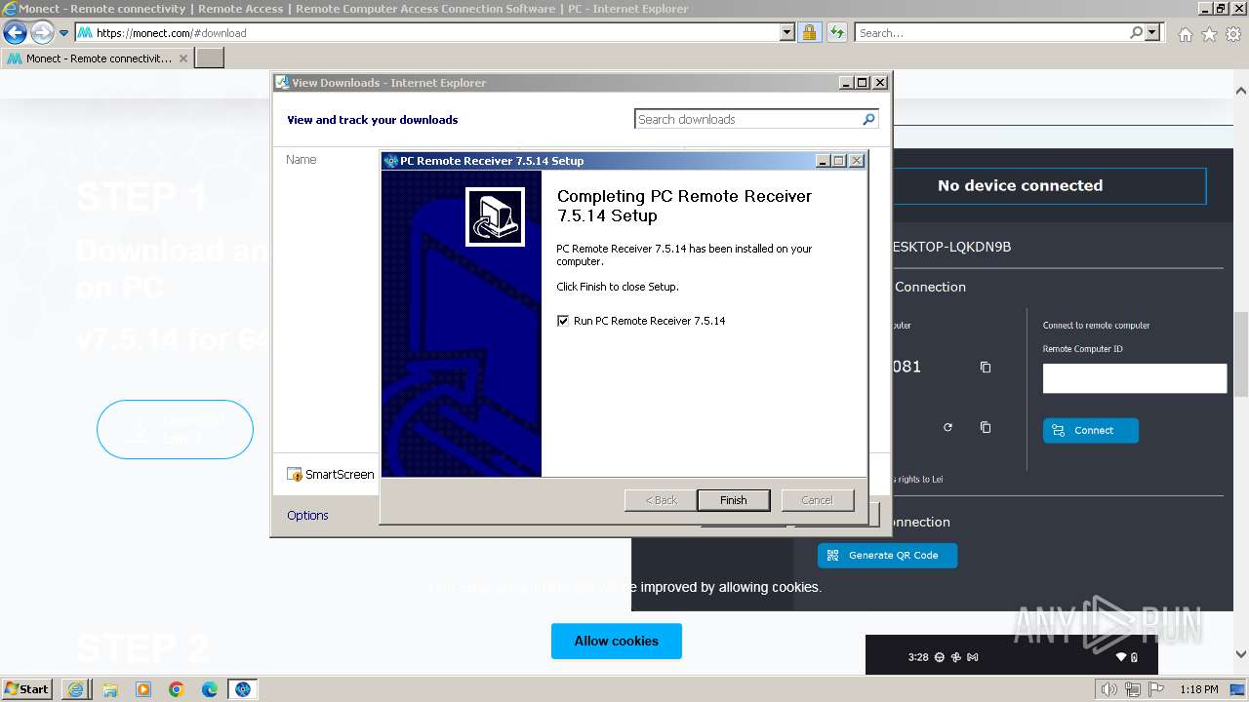Finish the PC Remote Receiver setup

(x=733, y=500)
